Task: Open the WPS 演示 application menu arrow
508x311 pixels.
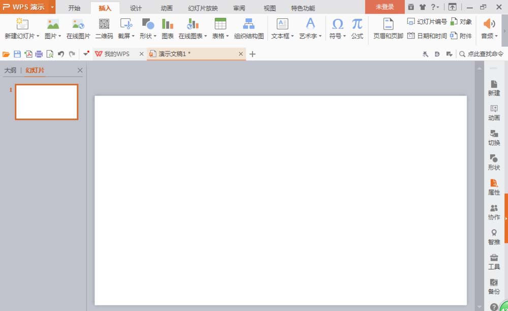Action: coord(52,7)
